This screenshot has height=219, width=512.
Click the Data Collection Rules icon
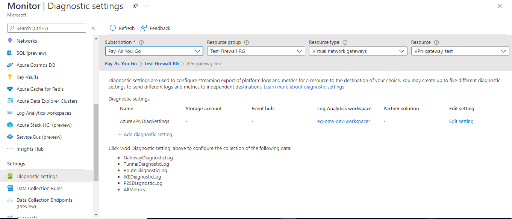[x=10, y=188]
